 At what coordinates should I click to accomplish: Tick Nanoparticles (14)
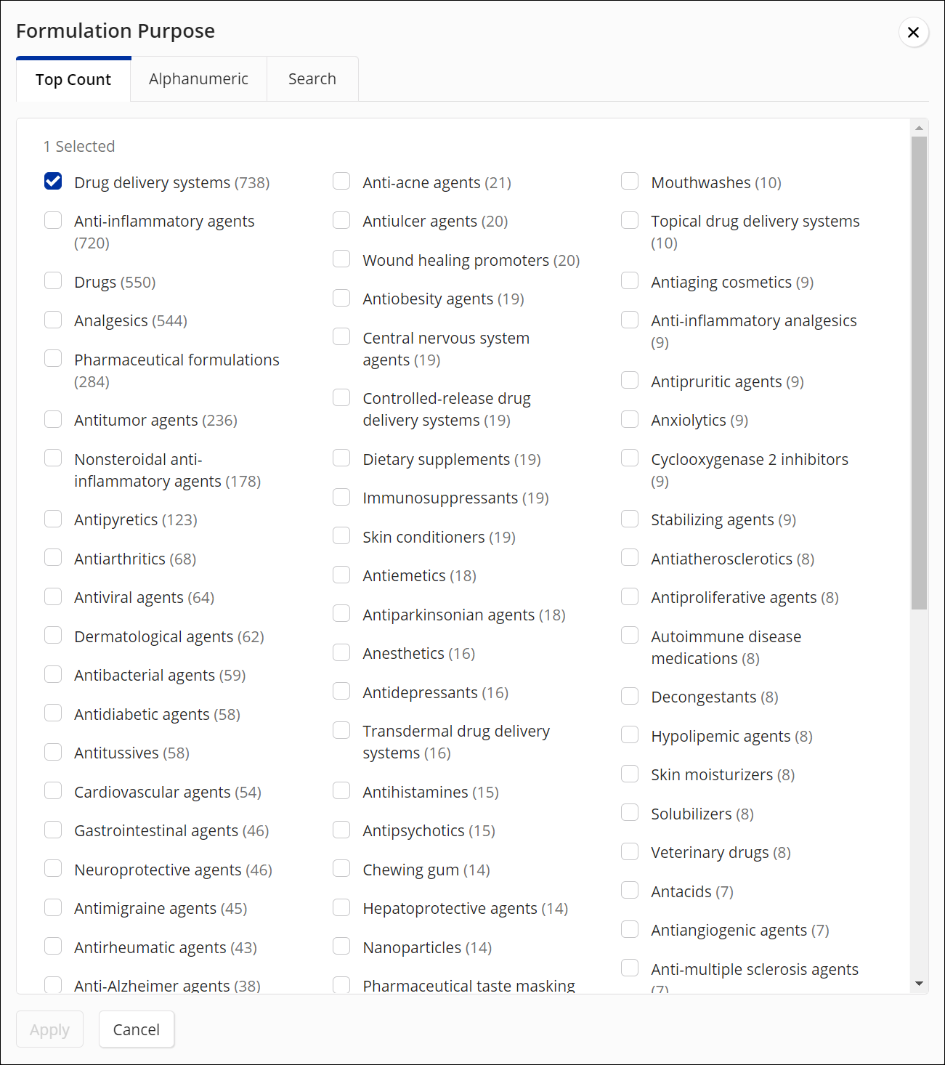[x=341, y=946]
